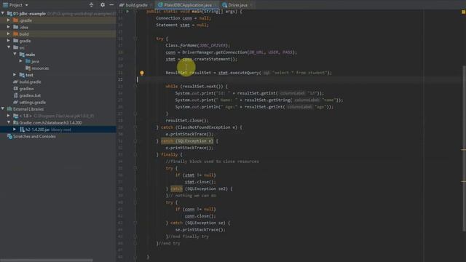This screenshot has height=262, width=466.
Task: Click the 'Class.forName(JDBC_DRIVER);' code line
Action: tap(197, 45)
